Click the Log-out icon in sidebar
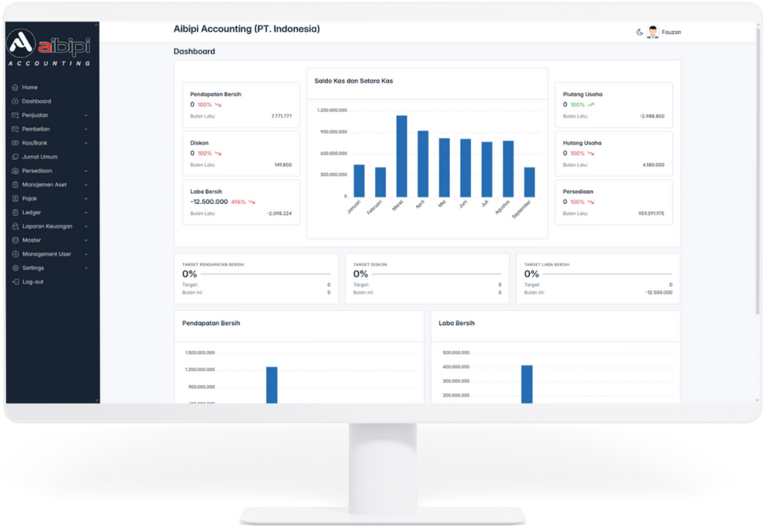768x528 pixels. point(15,282)
